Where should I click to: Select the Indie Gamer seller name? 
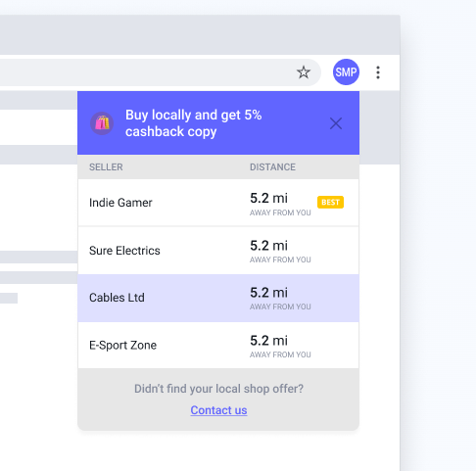tap(120, 203)
